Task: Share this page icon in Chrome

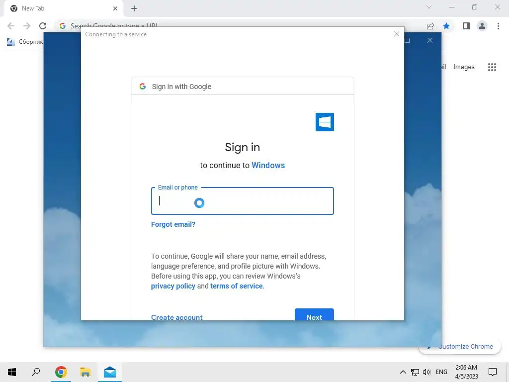Action: coord(430,26)
